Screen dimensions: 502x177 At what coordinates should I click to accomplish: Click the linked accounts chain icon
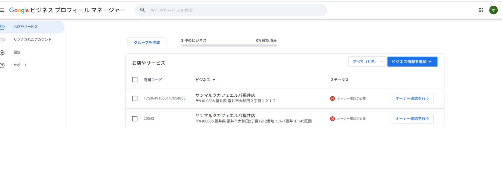(2, 40)
